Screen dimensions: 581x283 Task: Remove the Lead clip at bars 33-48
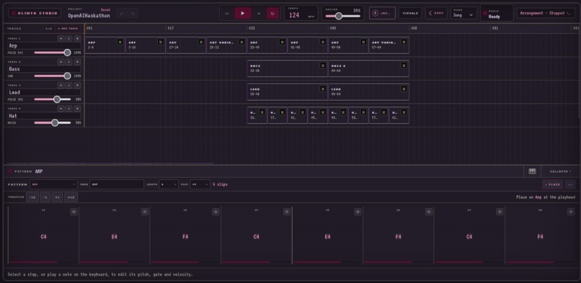point(323,89)
